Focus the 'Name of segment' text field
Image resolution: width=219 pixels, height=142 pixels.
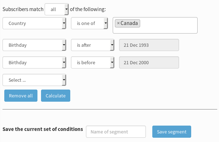coord(116,132)
